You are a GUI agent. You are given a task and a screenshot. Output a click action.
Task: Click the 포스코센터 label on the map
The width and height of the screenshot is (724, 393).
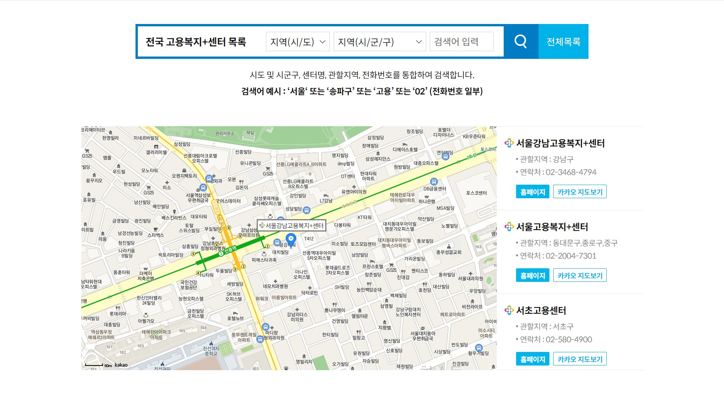point(476,193)
